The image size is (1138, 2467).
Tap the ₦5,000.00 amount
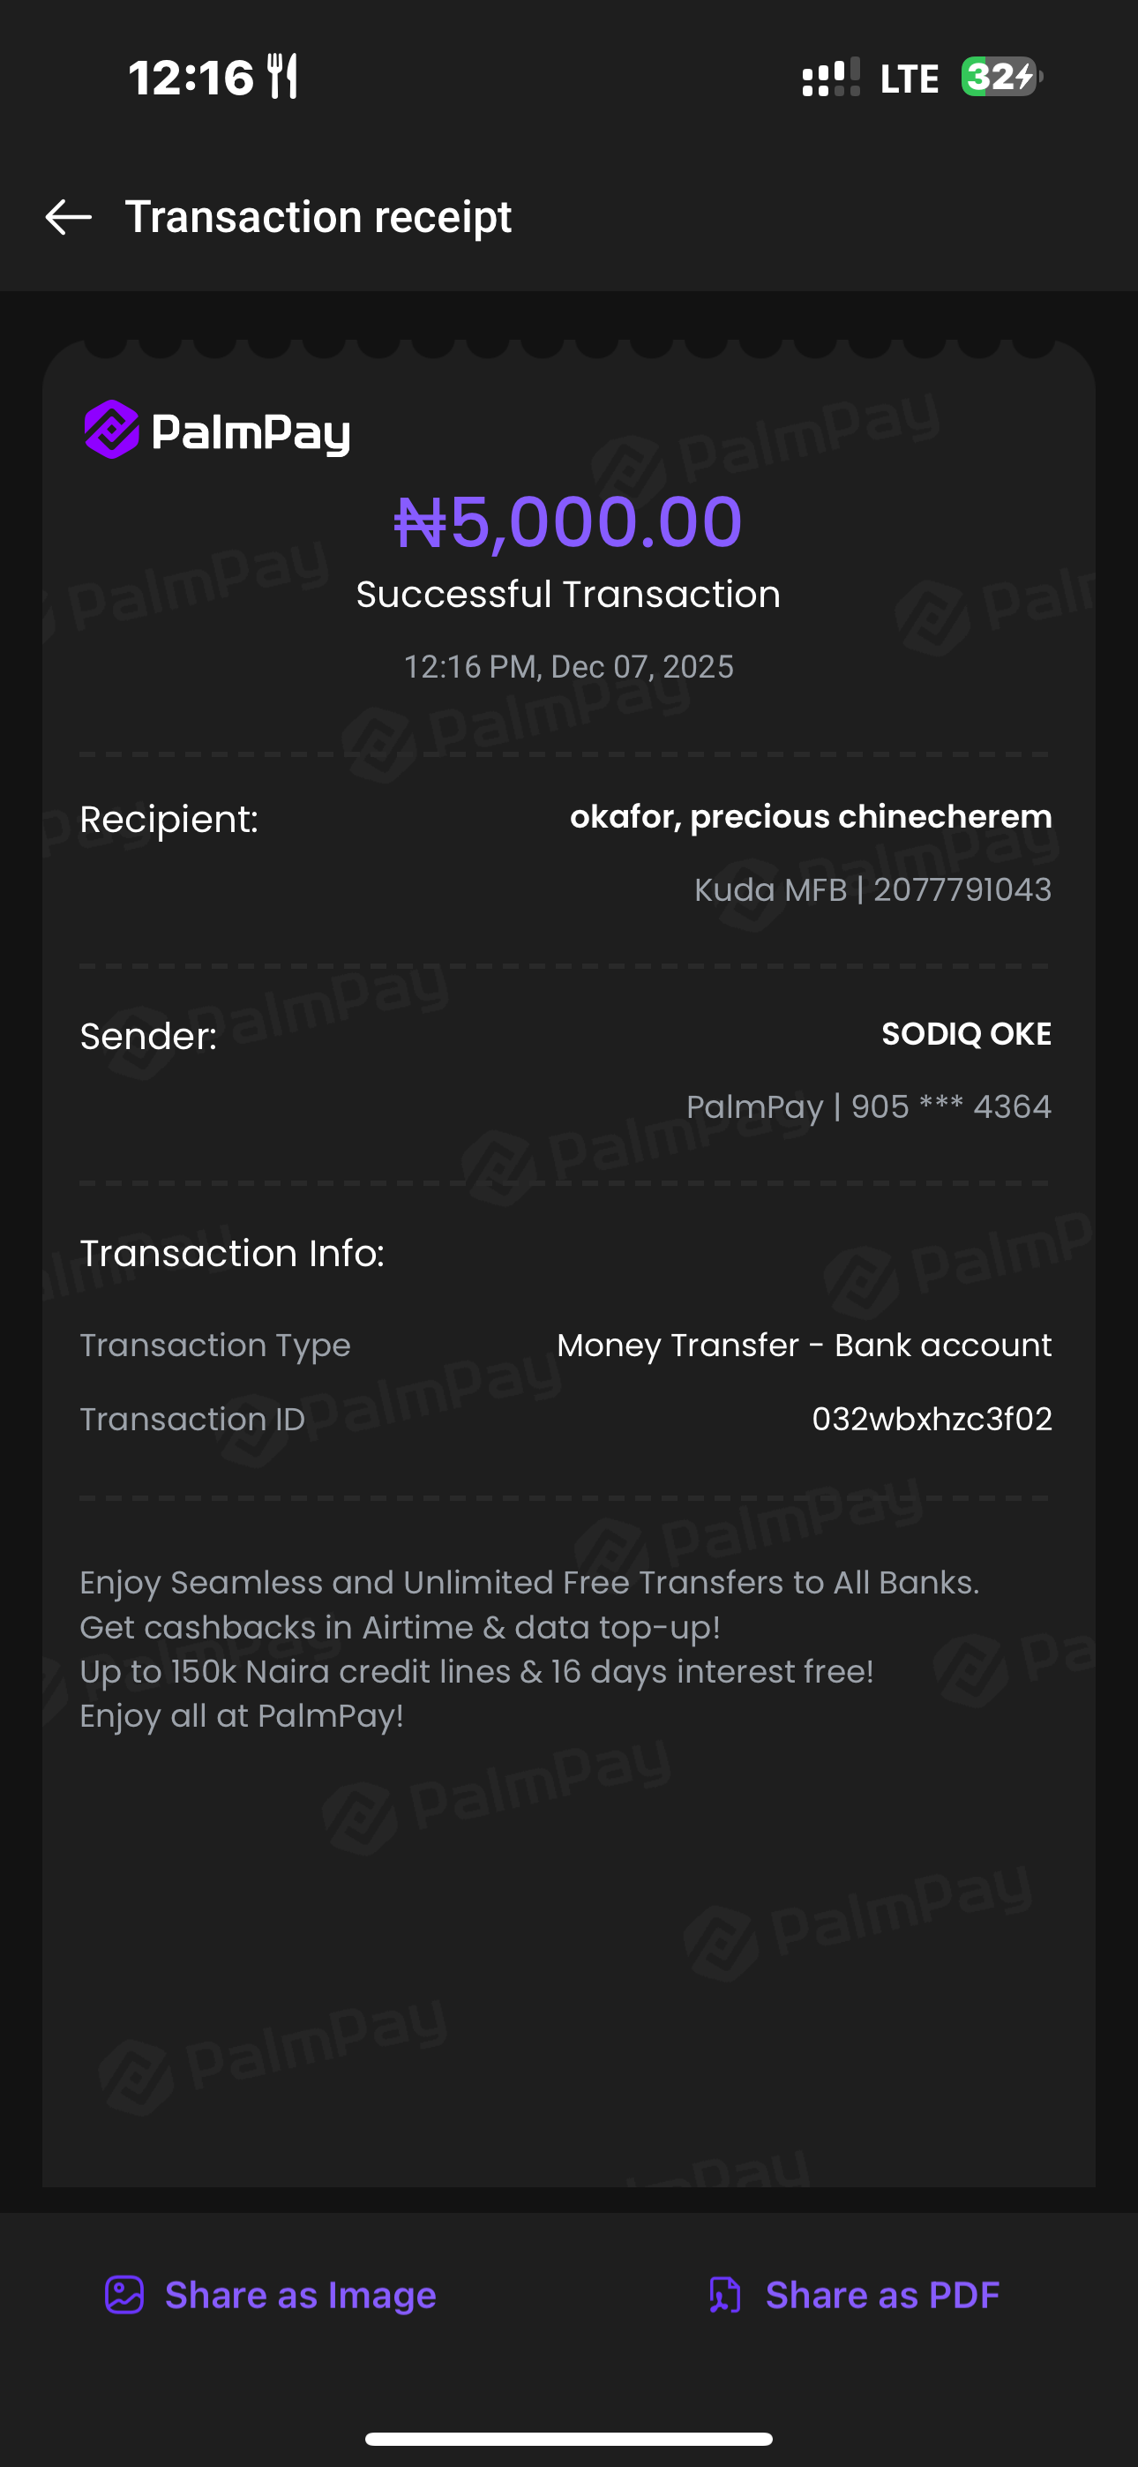(x=568, y=522)
